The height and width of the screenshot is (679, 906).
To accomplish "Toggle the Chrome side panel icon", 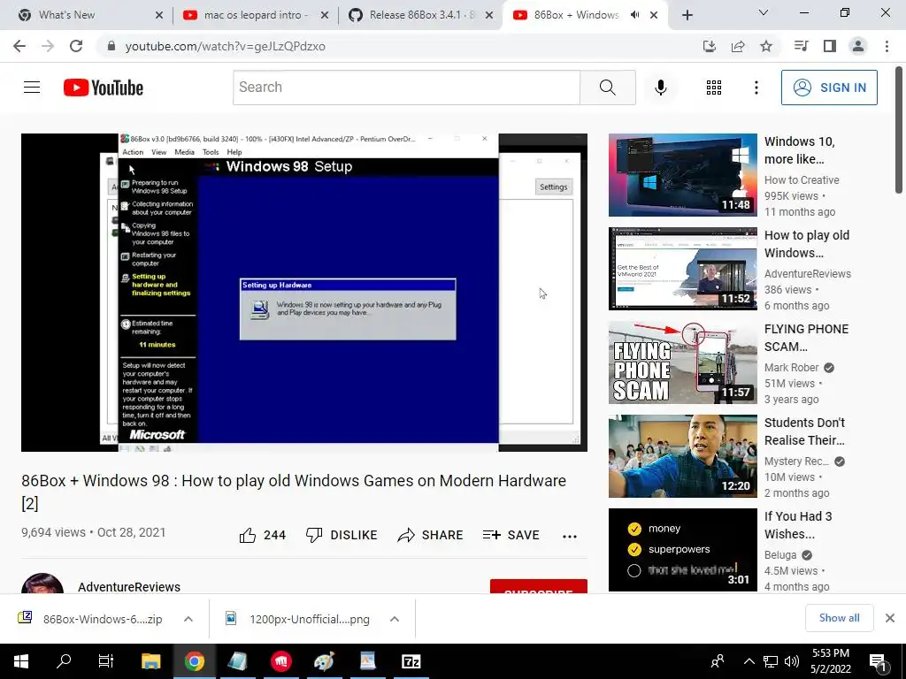I will pos(830,46).
